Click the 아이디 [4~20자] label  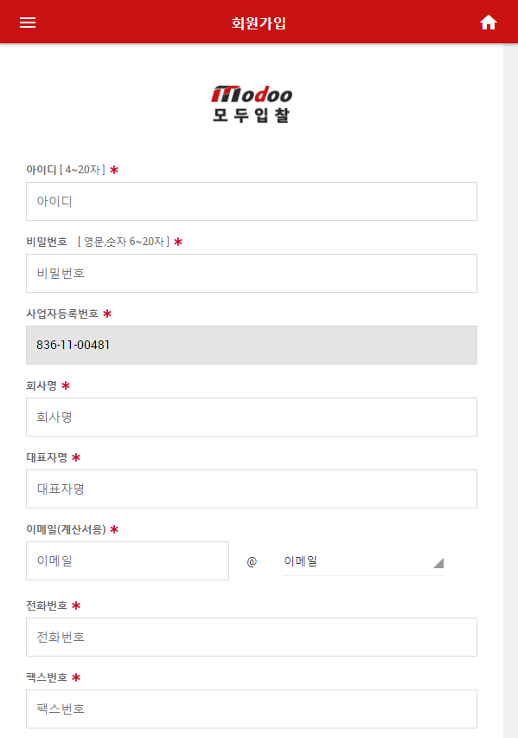pyautogui.click(x=66, y=170)
